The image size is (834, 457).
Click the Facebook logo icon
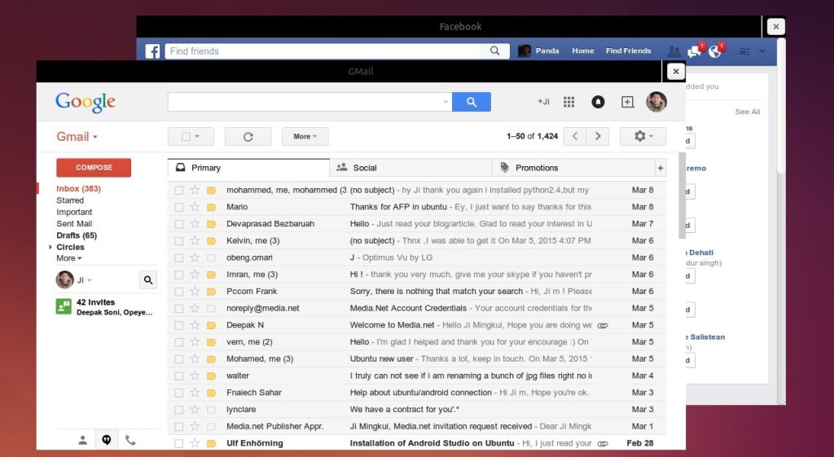click(x=152, y=51)
